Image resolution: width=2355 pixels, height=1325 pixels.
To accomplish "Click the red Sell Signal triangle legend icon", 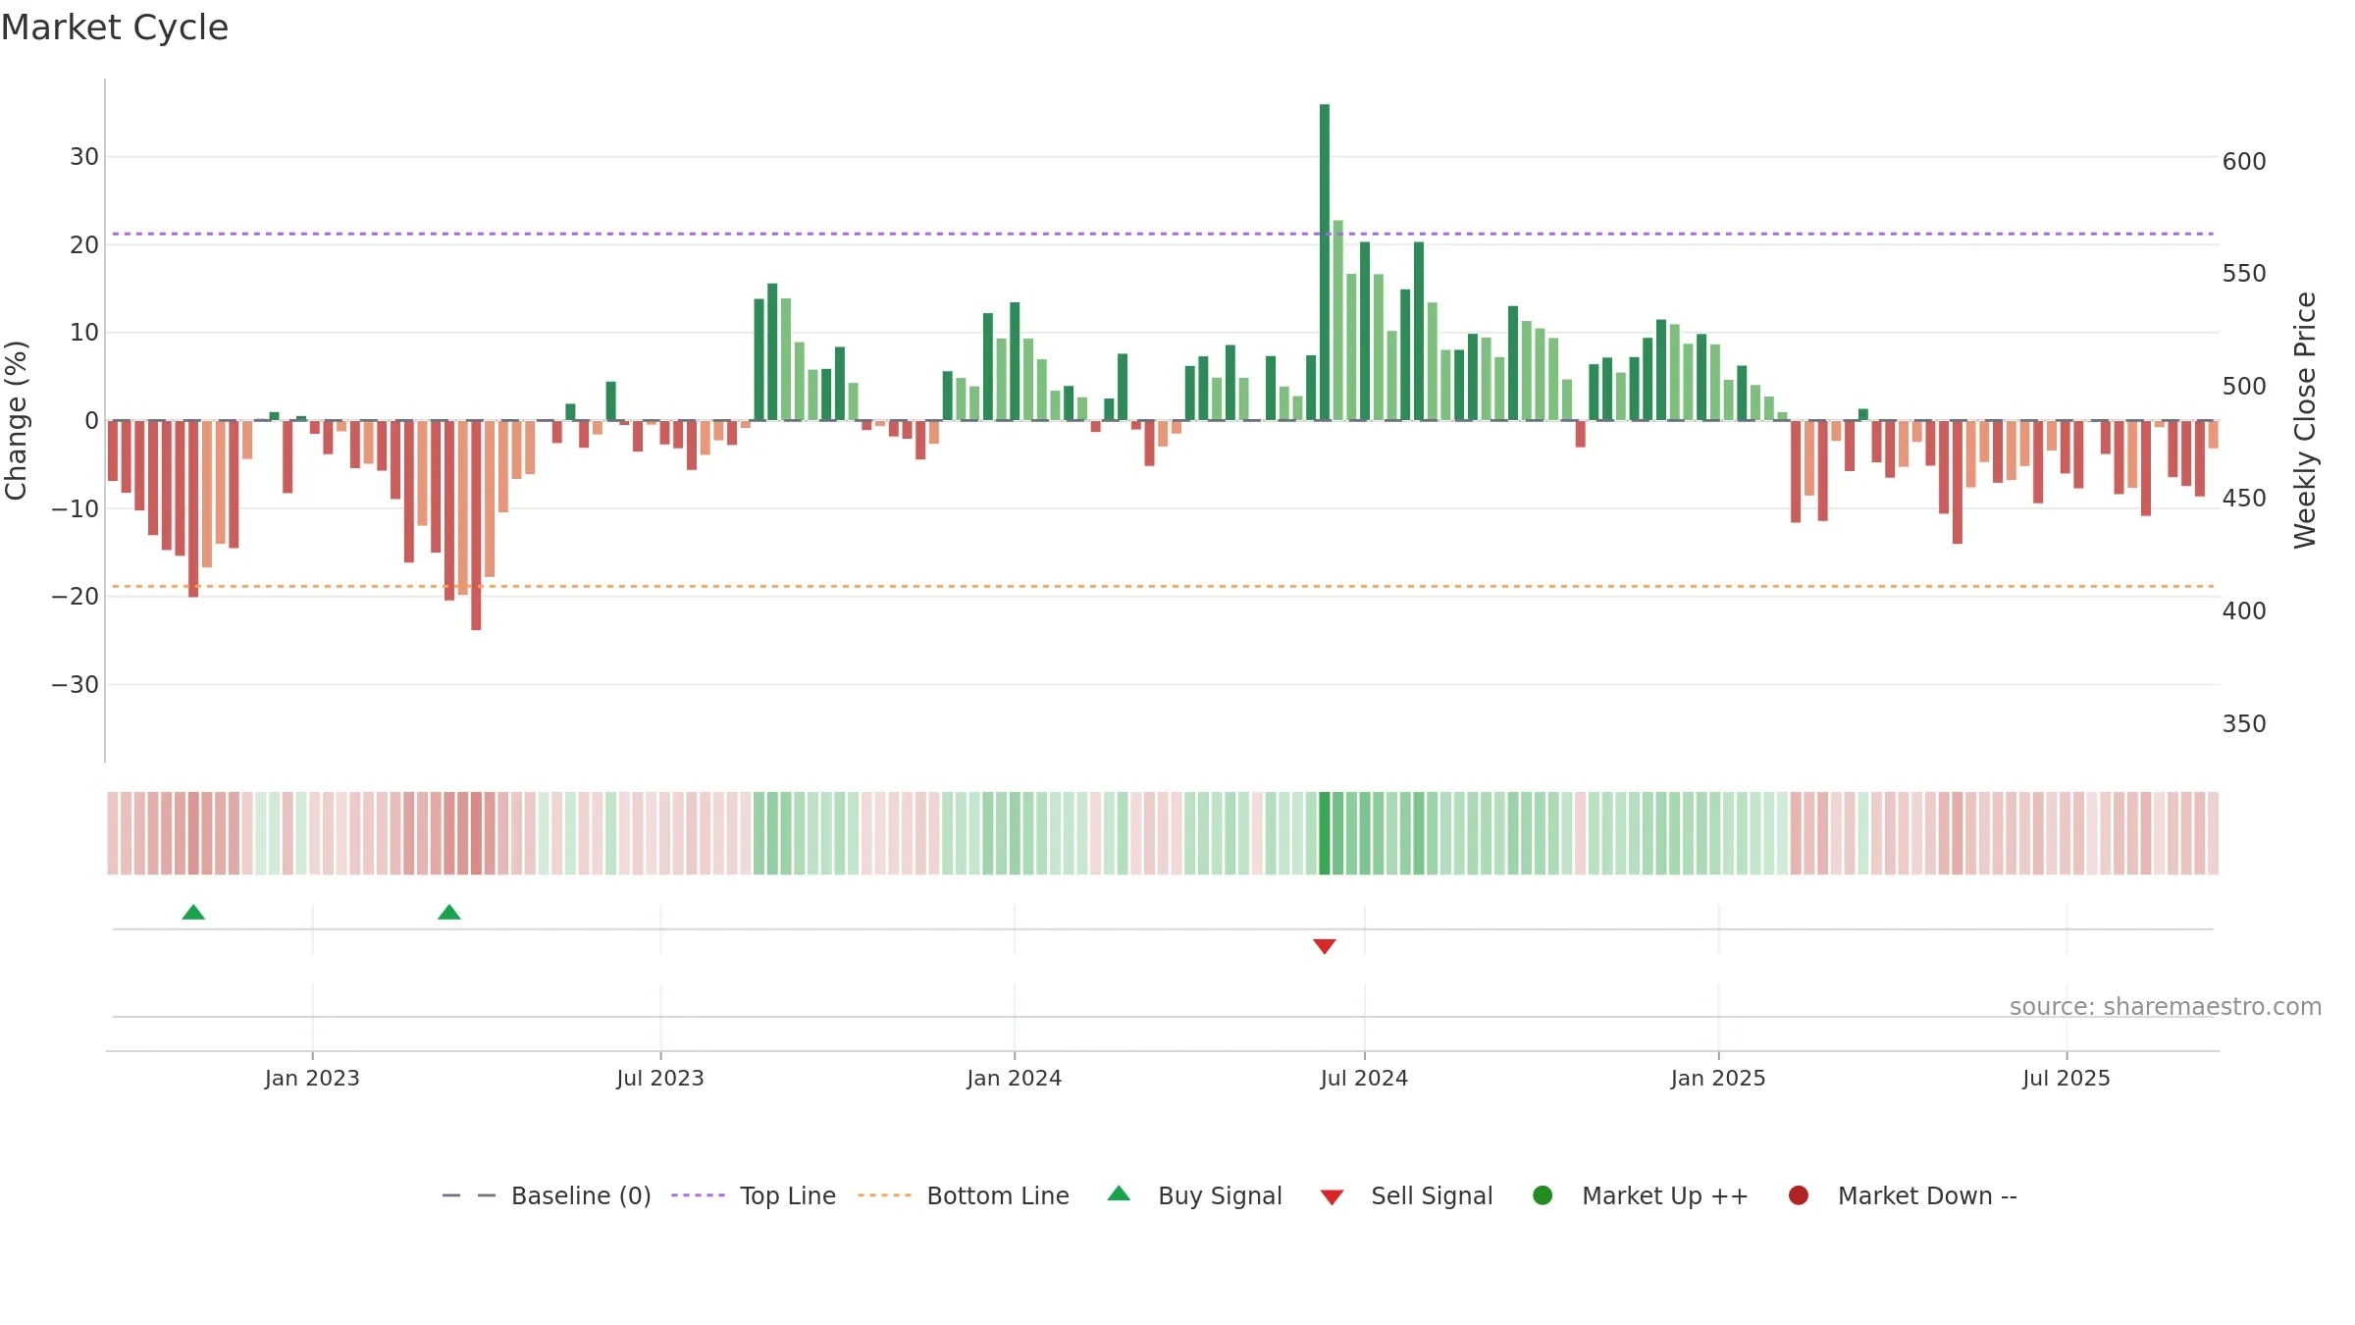I will [1332, 1197].
